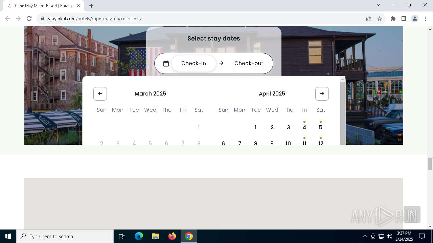The width and height of the screenshot is (433, 243).
Task: Pick April 5 in the calendar
Action: pyautogui.click(x=321, y=127)
